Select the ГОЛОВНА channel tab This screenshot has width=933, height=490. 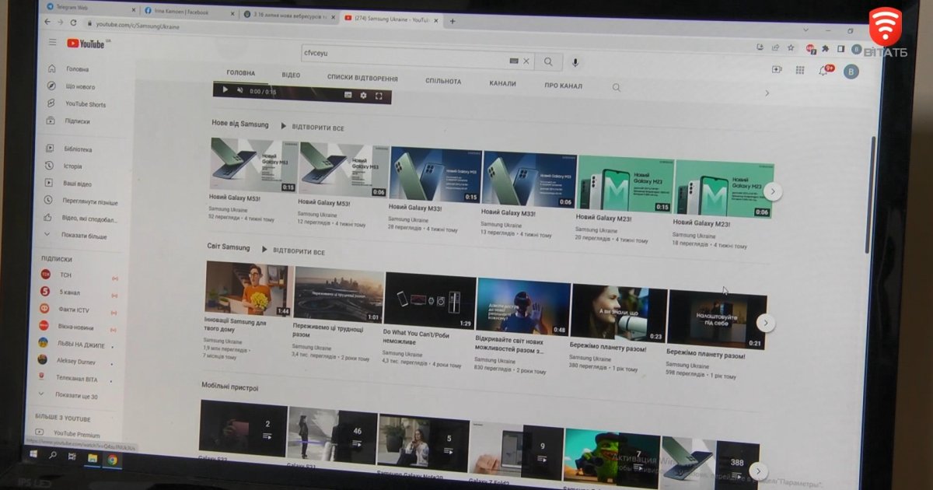(241, 74)
